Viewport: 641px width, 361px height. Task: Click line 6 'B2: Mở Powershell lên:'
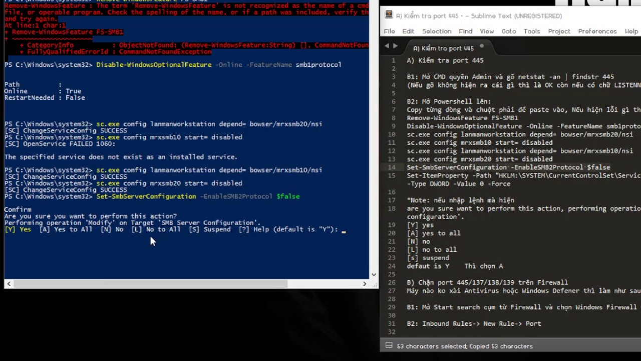point(449,101)
